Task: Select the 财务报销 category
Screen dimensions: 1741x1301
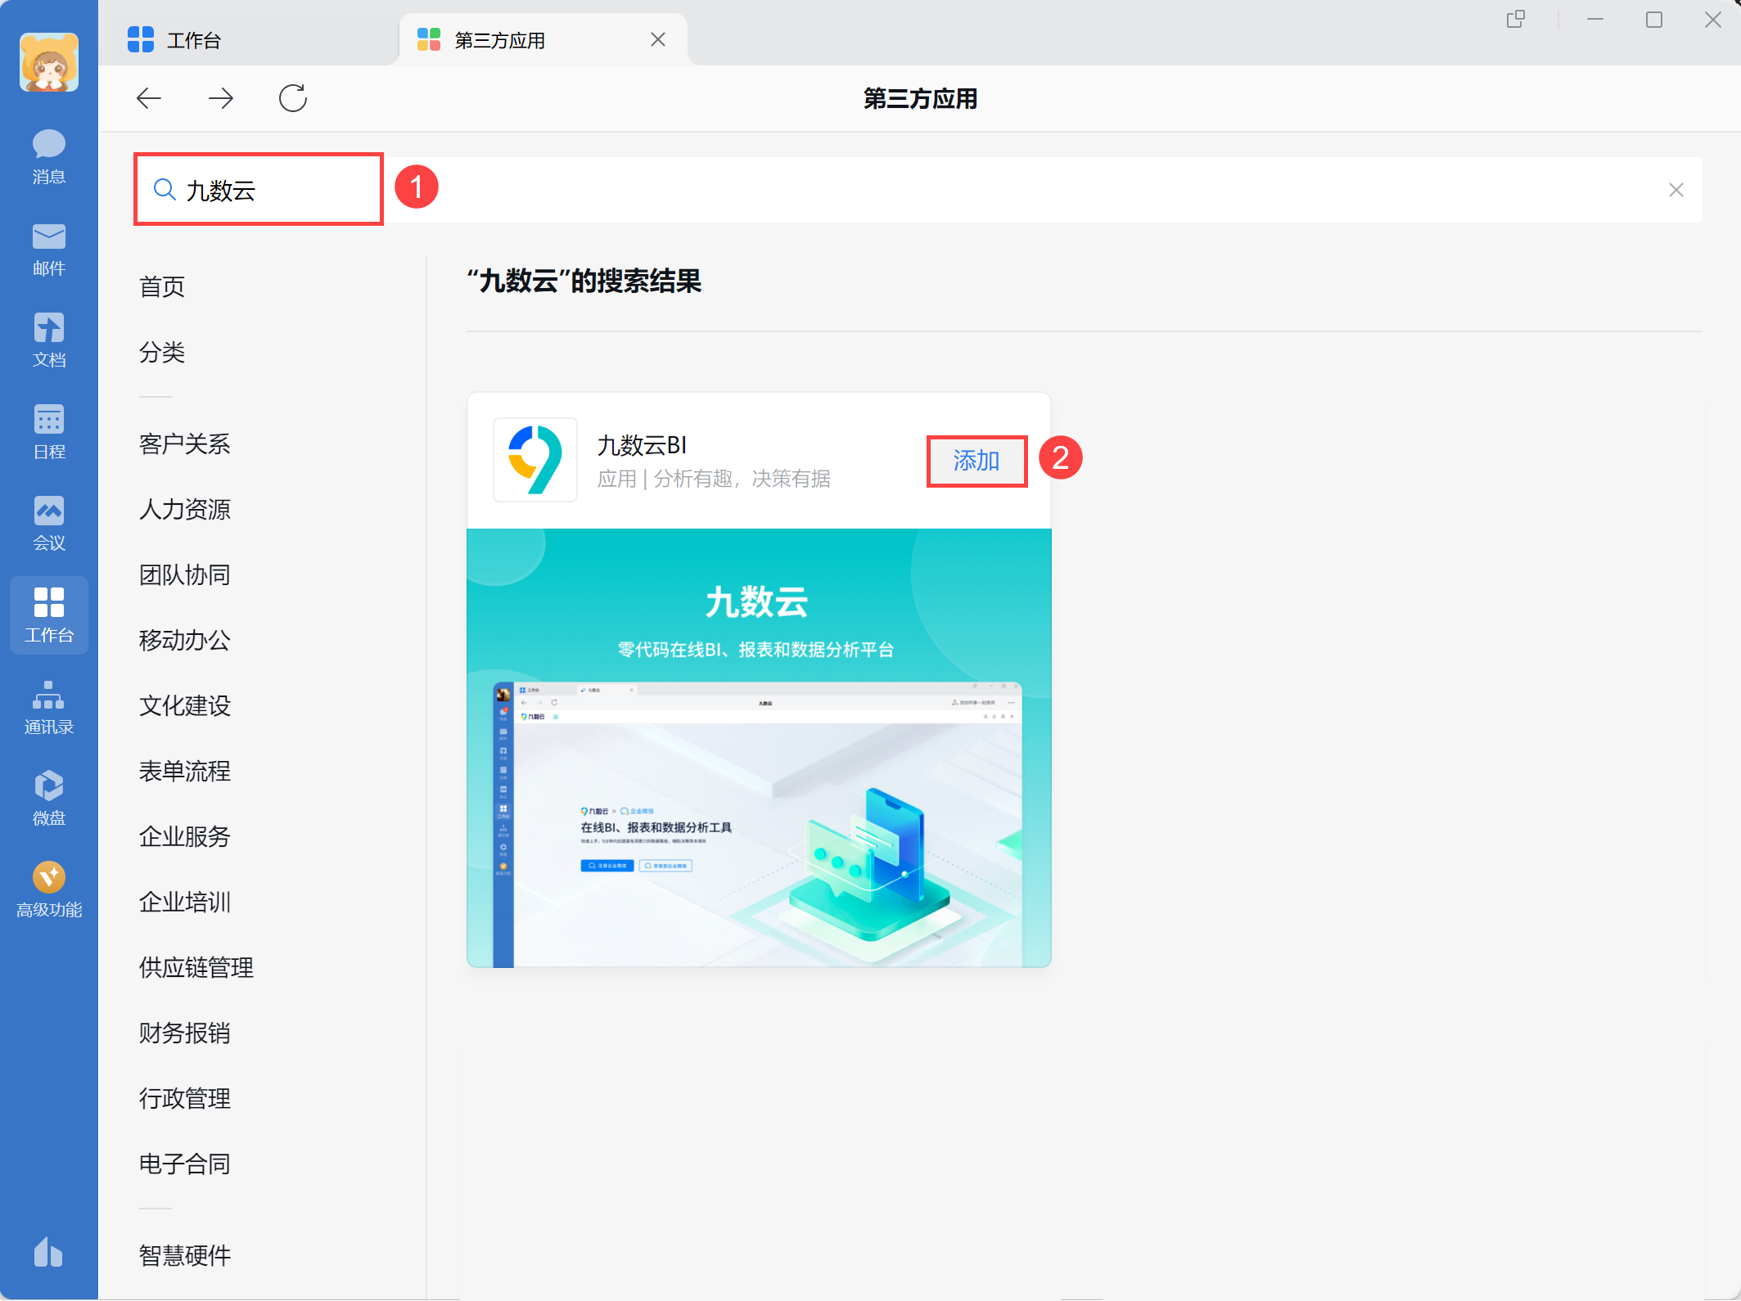Action: click(184, 1033)
